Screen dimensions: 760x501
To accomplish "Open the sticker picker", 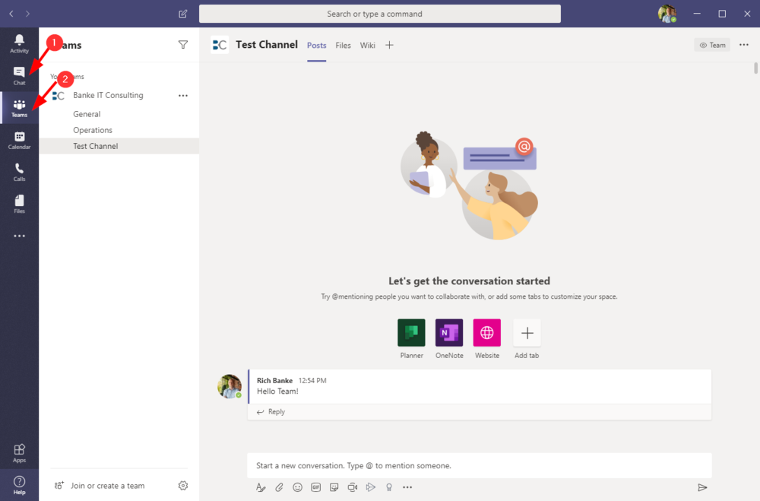I will [x=334, y=487].
